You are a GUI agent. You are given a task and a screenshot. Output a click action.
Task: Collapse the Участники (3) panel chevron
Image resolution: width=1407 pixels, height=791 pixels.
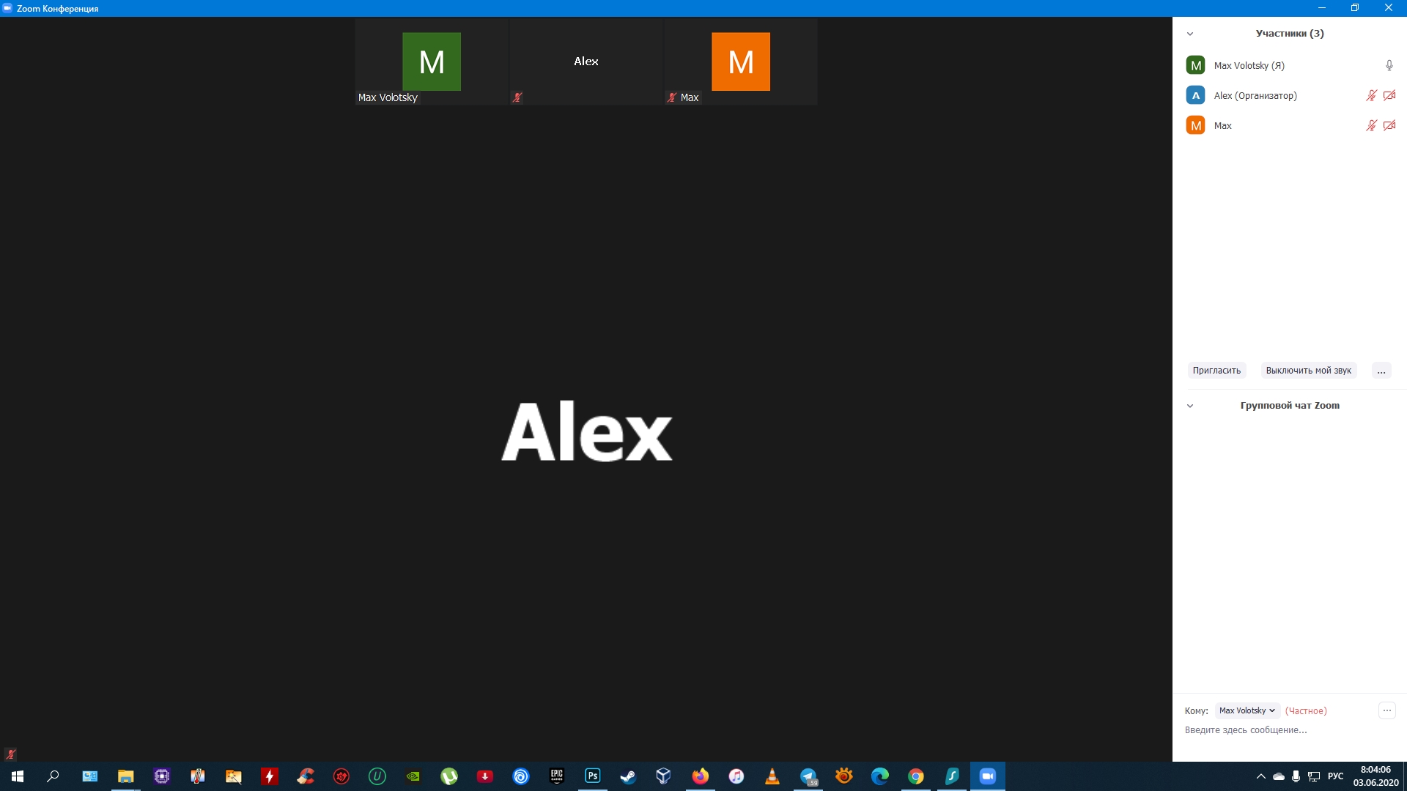point(1190,34)
